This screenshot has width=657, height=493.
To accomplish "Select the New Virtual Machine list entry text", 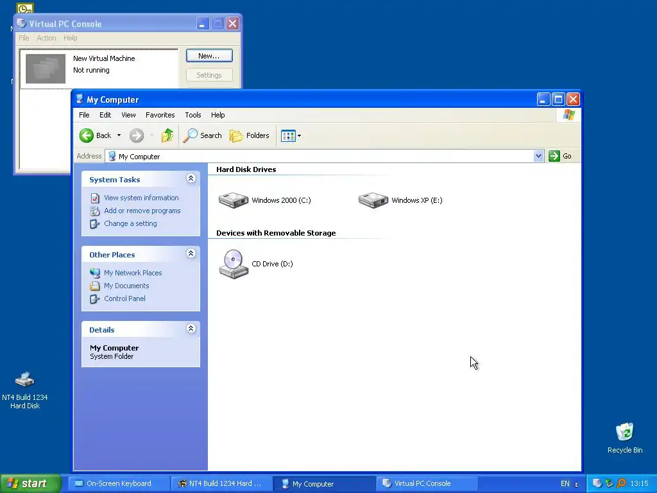I will 104,58.
